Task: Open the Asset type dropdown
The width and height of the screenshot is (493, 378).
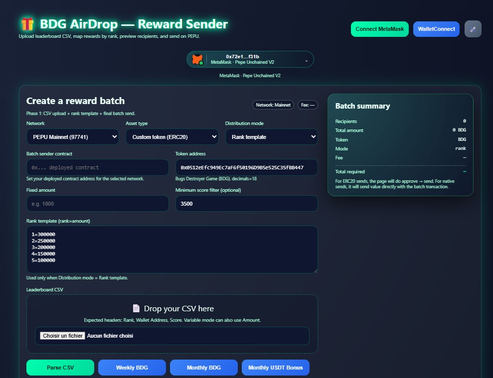Action: (x=172, y=136)
